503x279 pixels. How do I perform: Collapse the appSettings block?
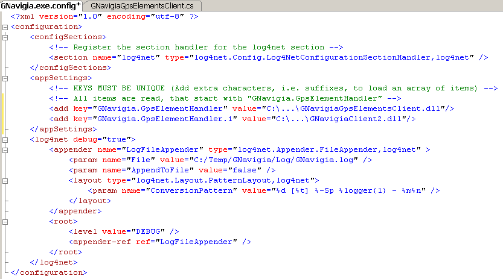[5, 78]
